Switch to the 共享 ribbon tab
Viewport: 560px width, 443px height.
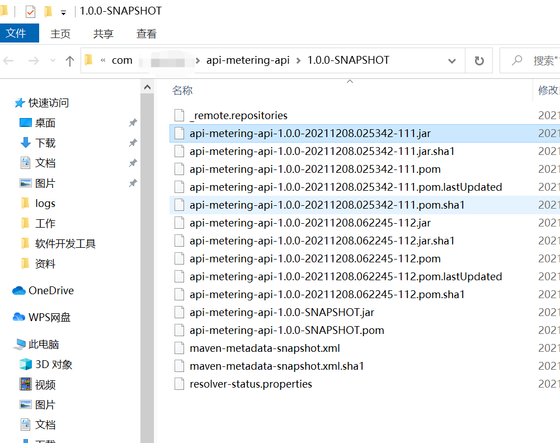point(103,34)
